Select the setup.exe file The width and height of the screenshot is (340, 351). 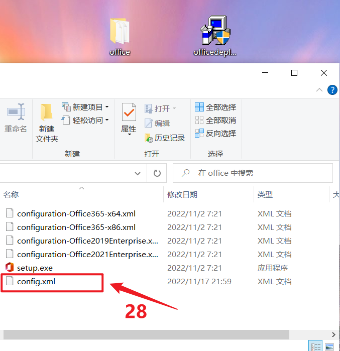[35, 268]
